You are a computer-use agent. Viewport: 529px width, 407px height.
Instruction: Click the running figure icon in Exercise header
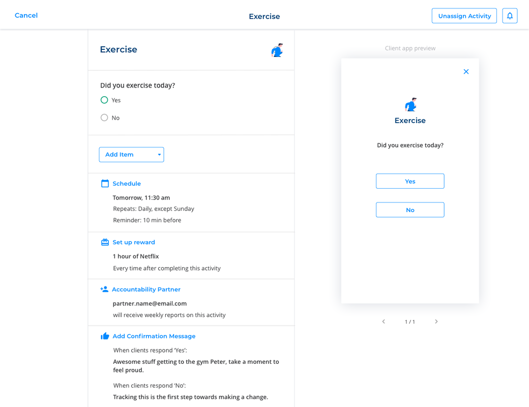coord(277,50)
